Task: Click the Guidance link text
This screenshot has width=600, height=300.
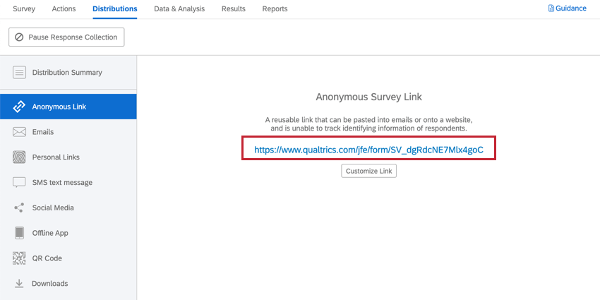Action: tap(571, 8)
